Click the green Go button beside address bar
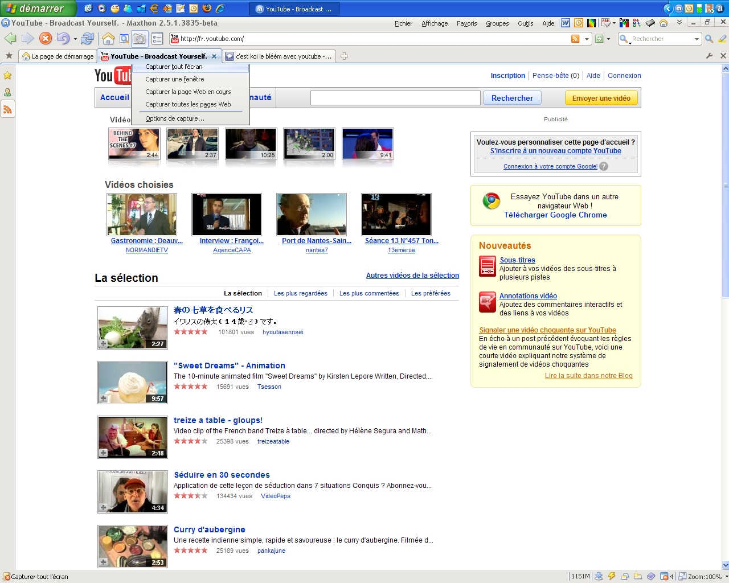Screen dimensions: 729x583 pyautogui.click(x=599, y=39)
